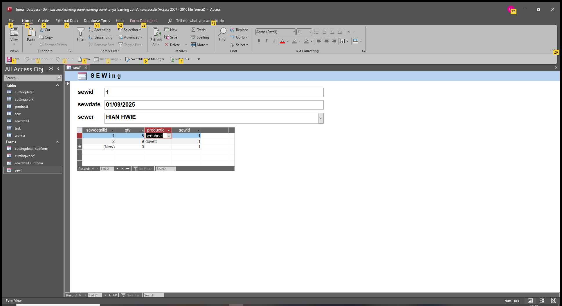The width and height of the screenshot is (562, 306).
Task: Toggle bold text formatting
Action: tap(259, 41)
